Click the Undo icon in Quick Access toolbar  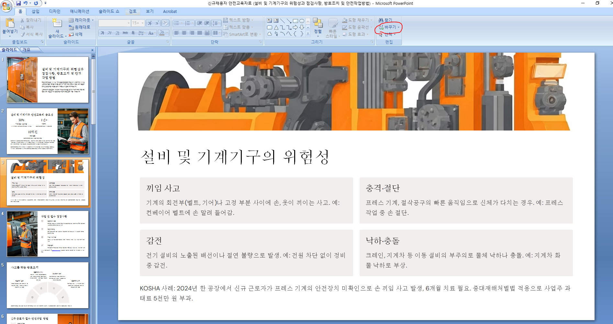coord(26,3)
